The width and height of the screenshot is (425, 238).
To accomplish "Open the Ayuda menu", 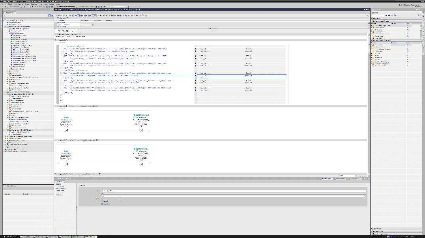I will [x=58, y=4].
